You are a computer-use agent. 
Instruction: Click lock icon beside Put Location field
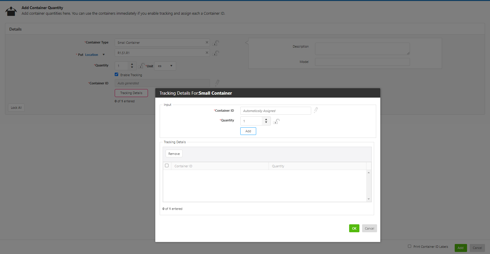click(216, 53)
